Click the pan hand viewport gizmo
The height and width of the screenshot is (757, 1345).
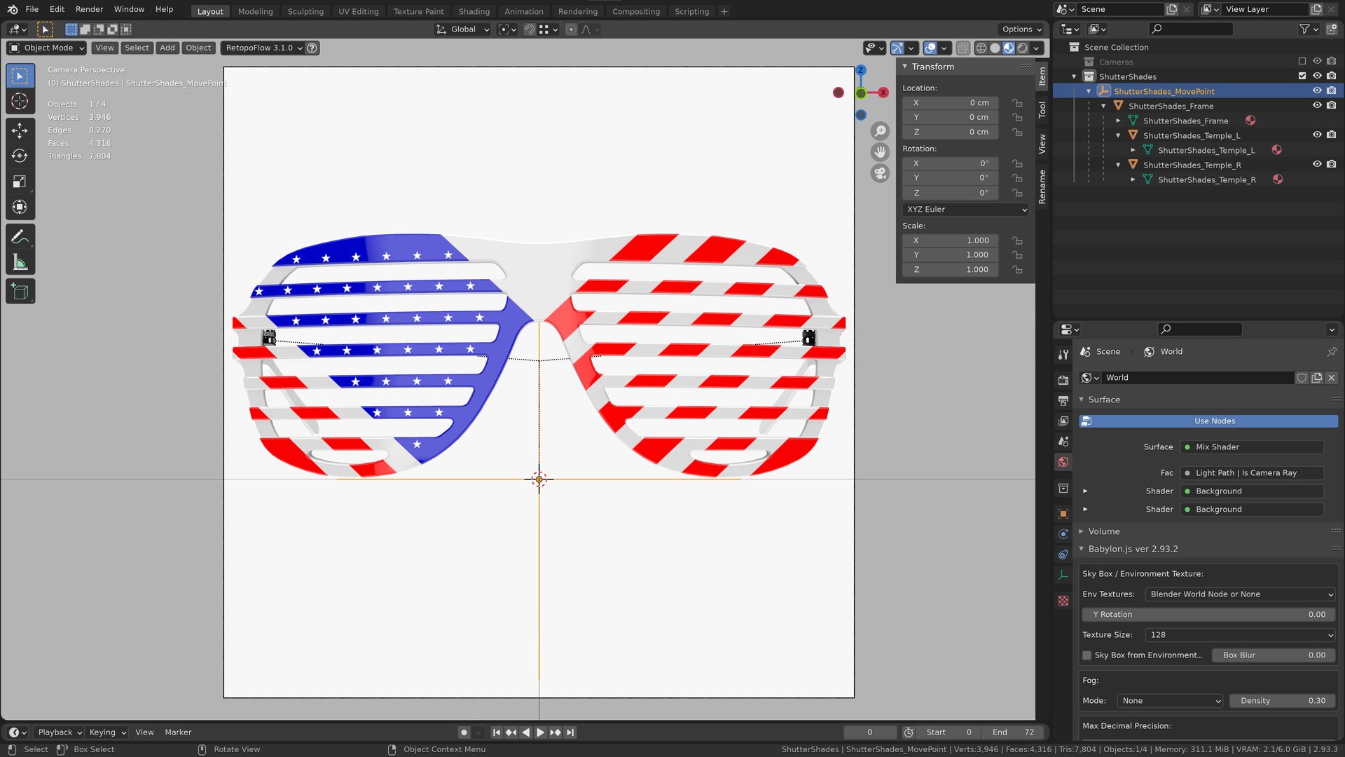pyautogui.click(x=880, y=152)
